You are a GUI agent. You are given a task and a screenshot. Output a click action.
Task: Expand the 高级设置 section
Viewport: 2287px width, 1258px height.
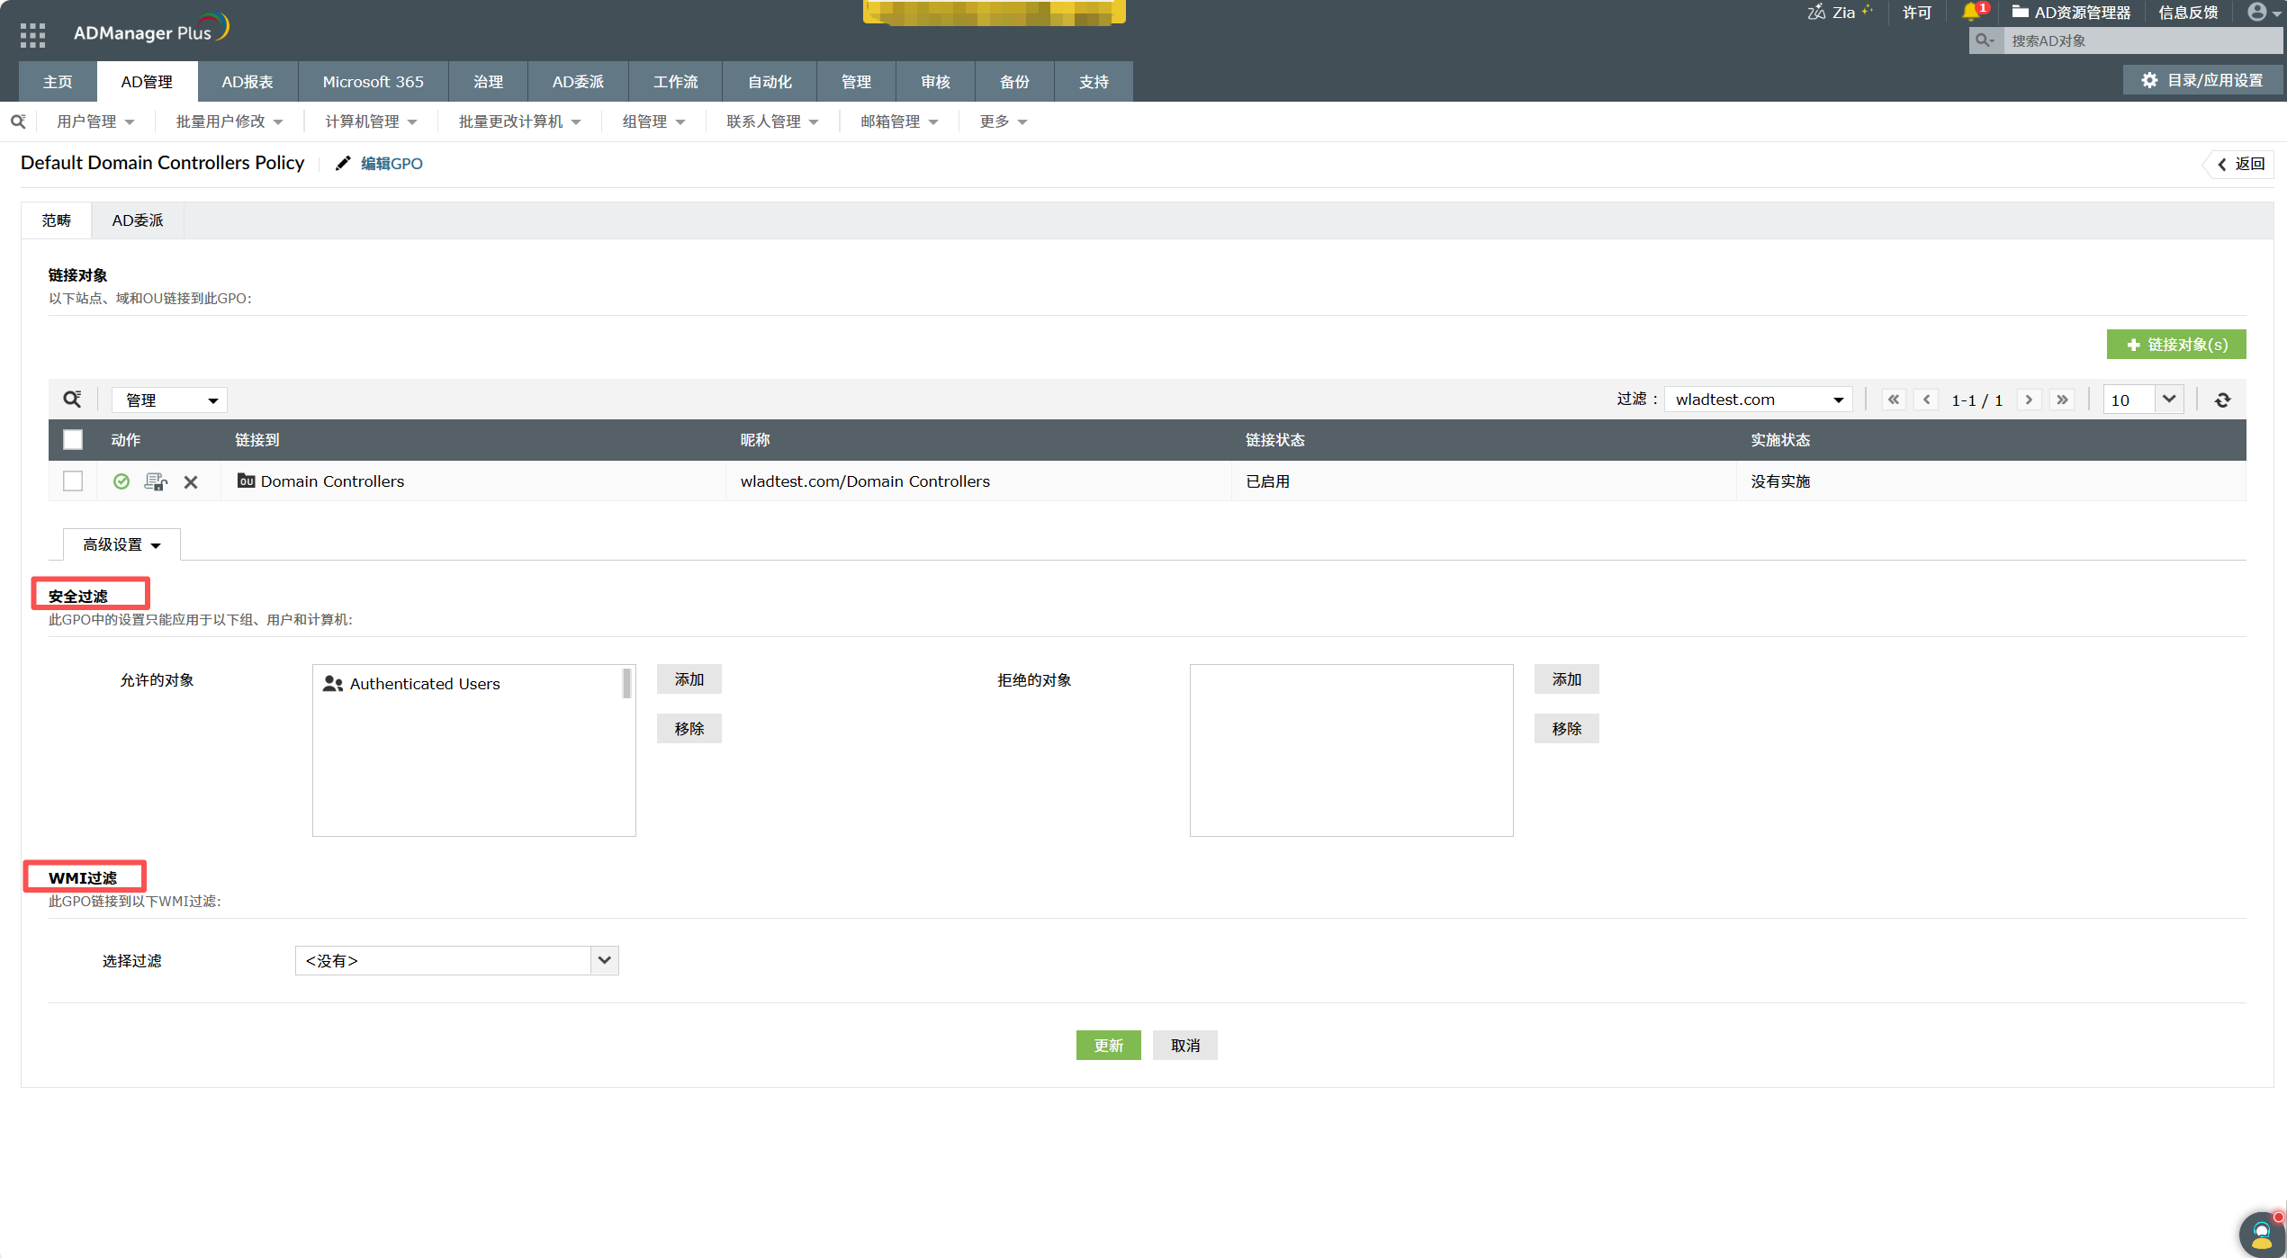point(122,544)
